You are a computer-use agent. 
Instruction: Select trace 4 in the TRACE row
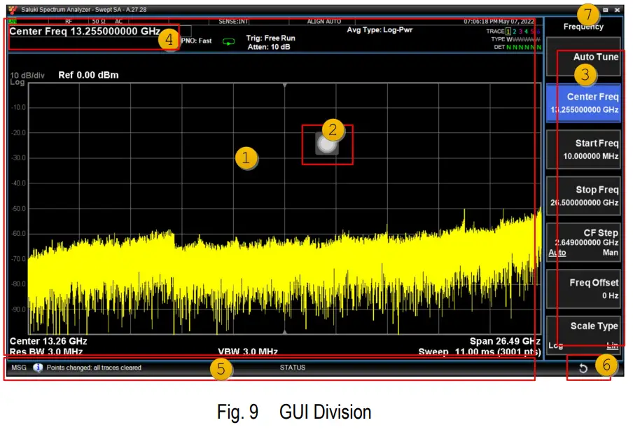(x=526, y=31)
